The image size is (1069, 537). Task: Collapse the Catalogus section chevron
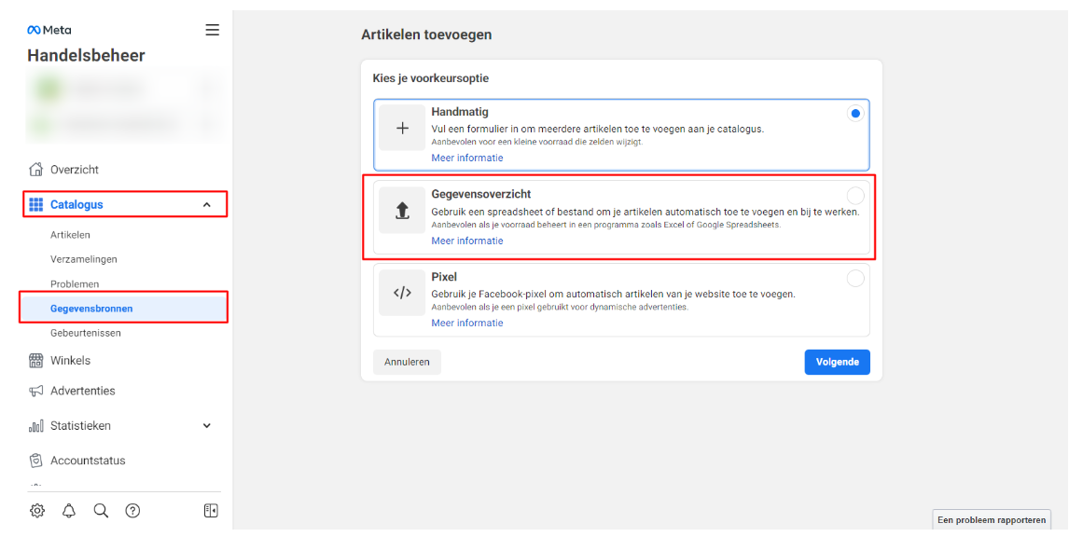tap(207, 205)
